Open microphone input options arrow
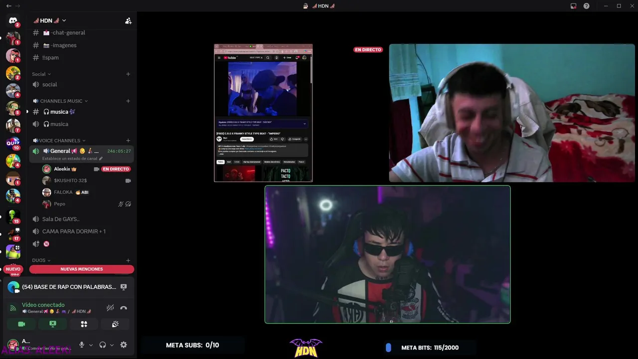The width and height of the screenshot is (638, 359). [x=91, y=345]
